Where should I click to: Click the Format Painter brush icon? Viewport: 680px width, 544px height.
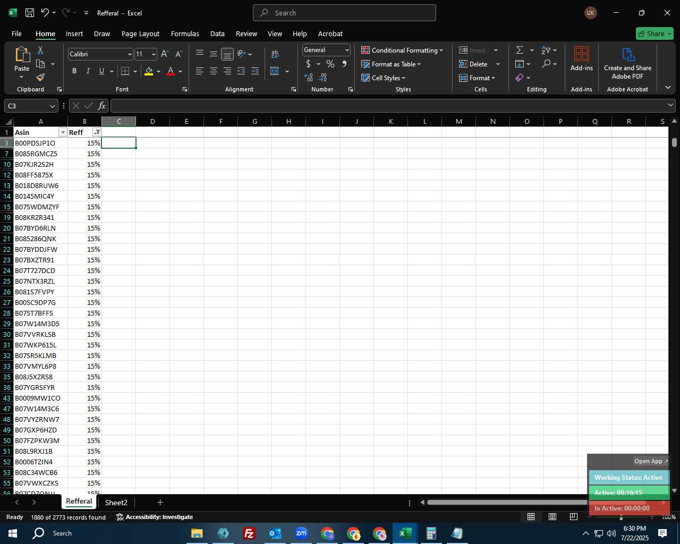click(x=40, y=77)
